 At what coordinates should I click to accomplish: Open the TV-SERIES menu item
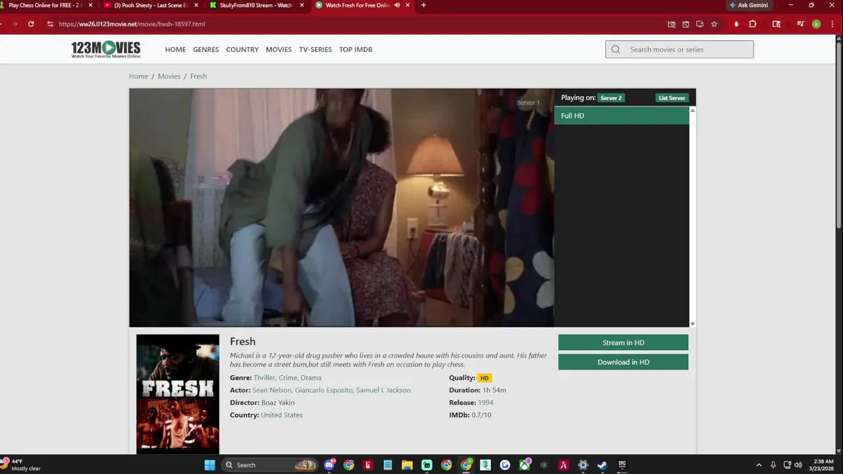point(315,49)
